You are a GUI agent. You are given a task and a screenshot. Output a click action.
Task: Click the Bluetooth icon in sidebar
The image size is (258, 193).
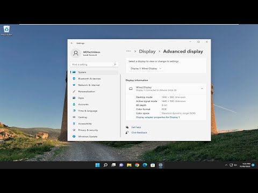[x=74, y=79]
